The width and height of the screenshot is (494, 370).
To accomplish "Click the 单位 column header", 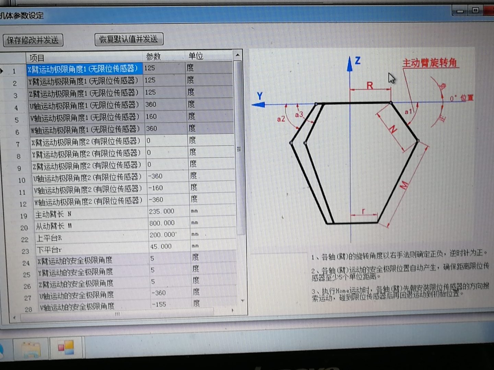I will 208,56.
